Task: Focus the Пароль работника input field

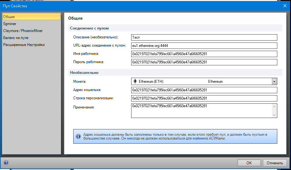Action: coord(204,62)
